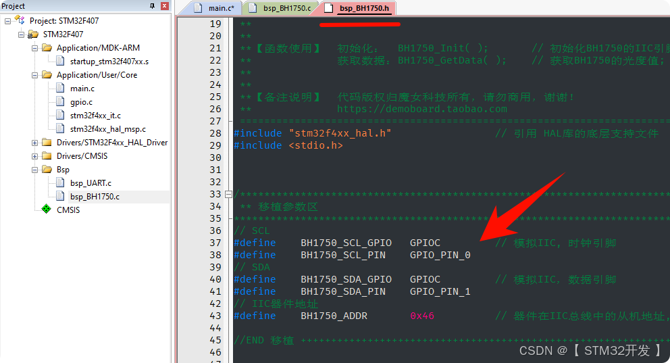Select the CMSIS software component entry
Viewport: 670px width, 363px height.
68,210
